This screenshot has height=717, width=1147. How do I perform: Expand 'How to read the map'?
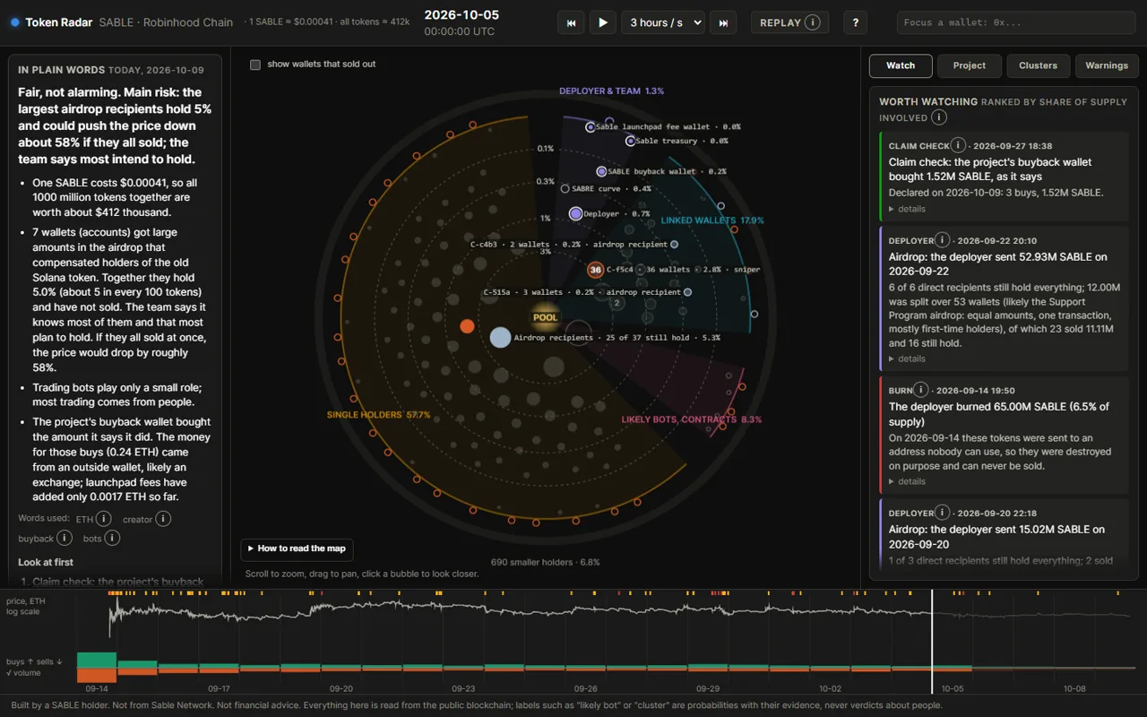(x=297, y=549)
